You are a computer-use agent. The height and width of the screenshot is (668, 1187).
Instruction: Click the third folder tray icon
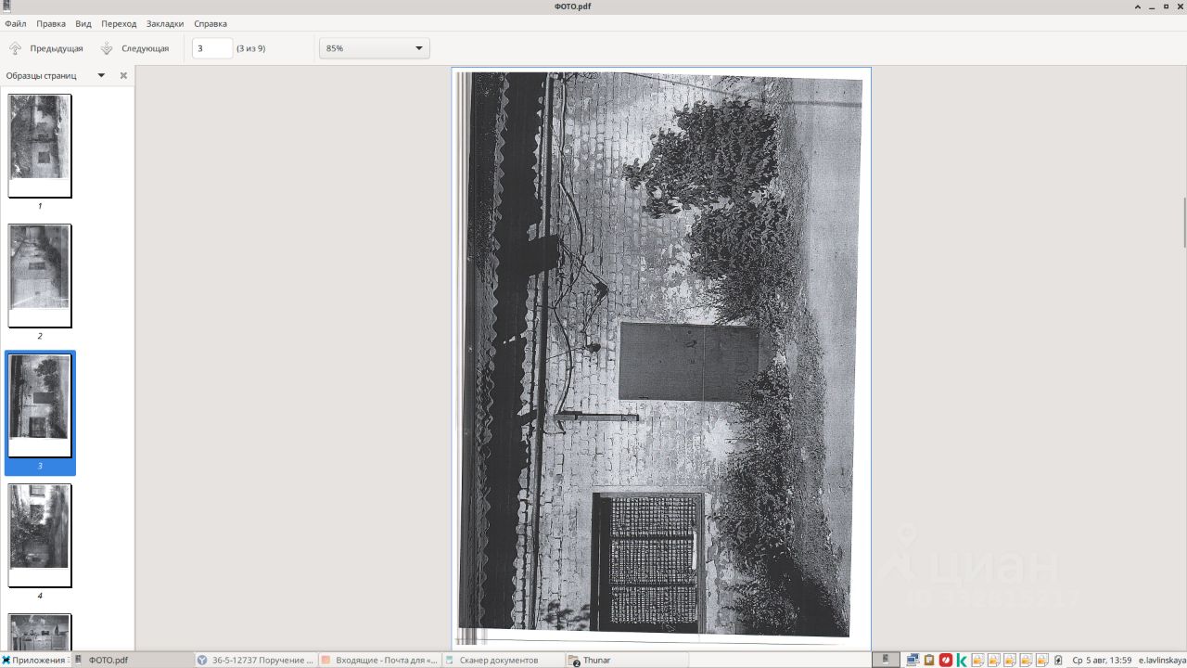coord(1010,661)
